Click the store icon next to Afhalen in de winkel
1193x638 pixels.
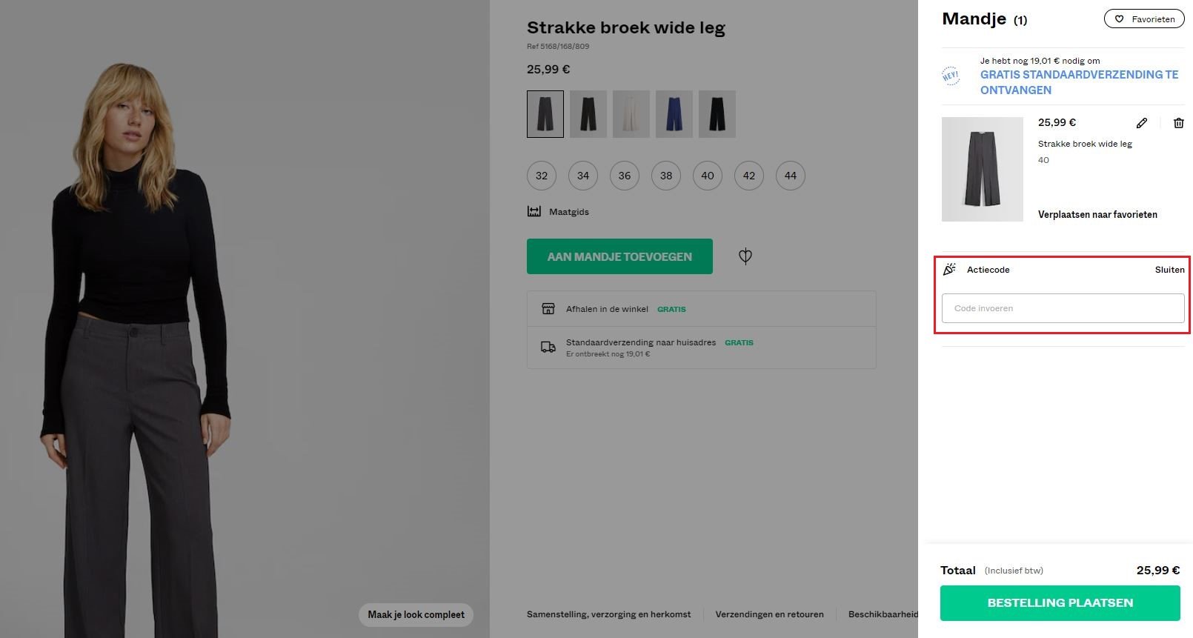click(x=548, y=308)
